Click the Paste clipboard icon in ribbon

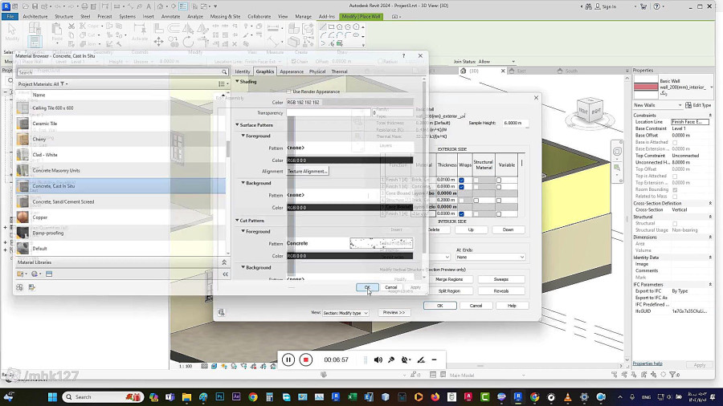pyautogui.click(x=57, y=30)
